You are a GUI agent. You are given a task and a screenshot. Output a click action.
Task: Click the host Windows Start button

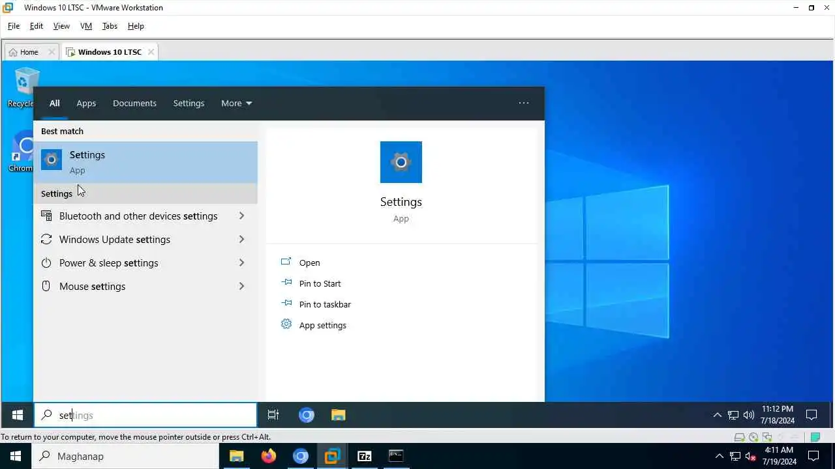pos(16,456)
